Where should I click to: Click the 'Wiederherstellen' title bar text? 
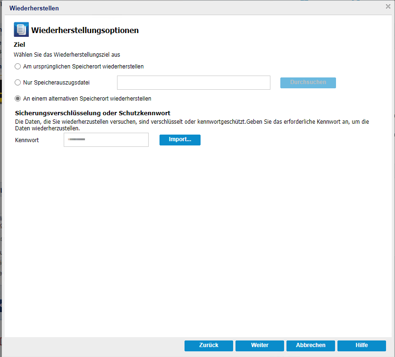(x=34, y=8)
